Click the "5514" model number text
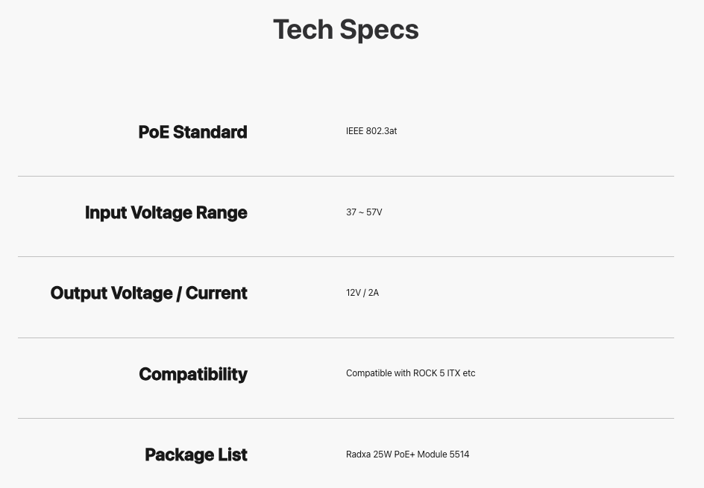Viewport: 704px width, 488px height. point(459,454)
